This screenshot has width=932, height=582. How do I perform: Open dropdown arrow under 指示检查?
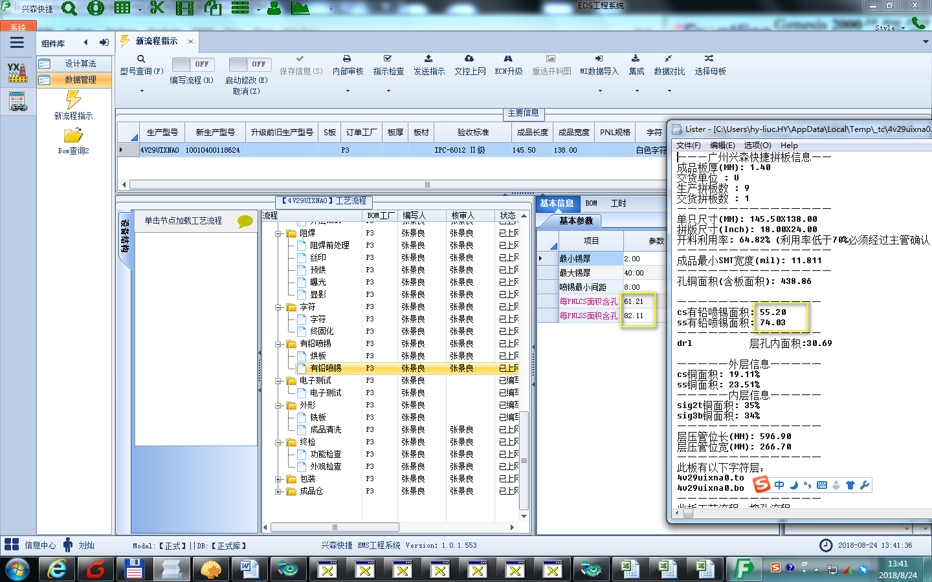point(388,91)
